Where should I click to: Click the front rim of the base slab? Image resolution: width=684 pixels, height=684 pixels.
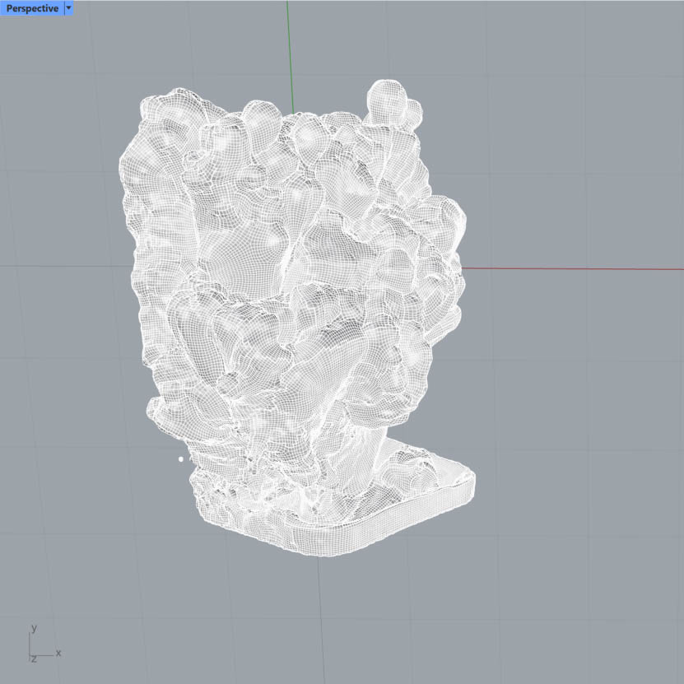pyautogui.click(x=346, y=545)
